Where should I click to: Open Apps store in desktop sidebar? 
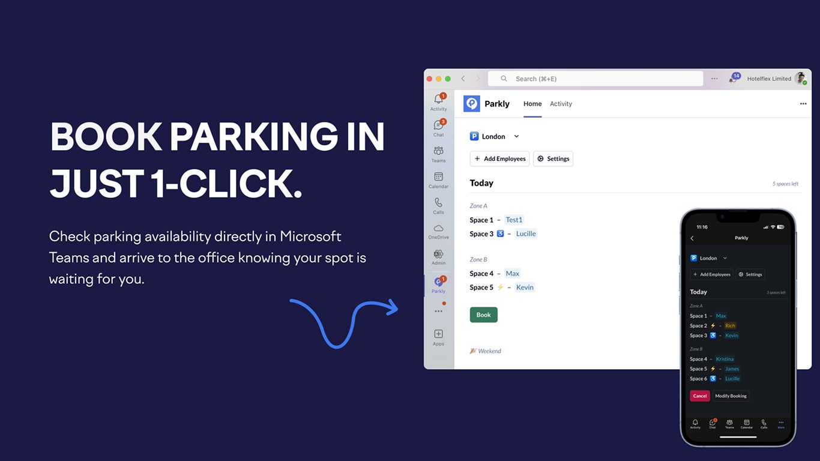pyautogui.click(x=439, y=337)
